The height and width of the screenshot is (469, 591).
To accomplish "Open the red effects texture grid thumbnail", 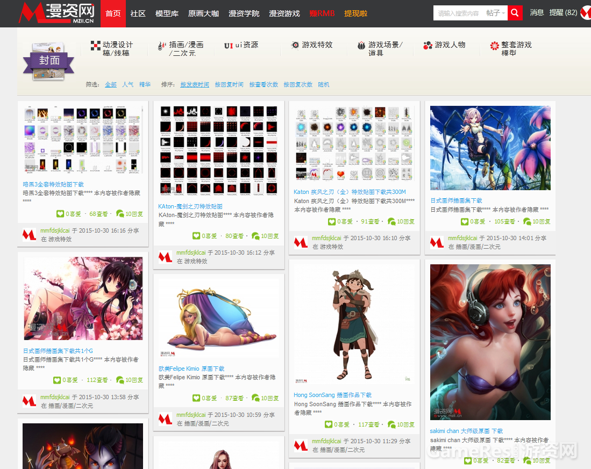I will coord(219,150).
